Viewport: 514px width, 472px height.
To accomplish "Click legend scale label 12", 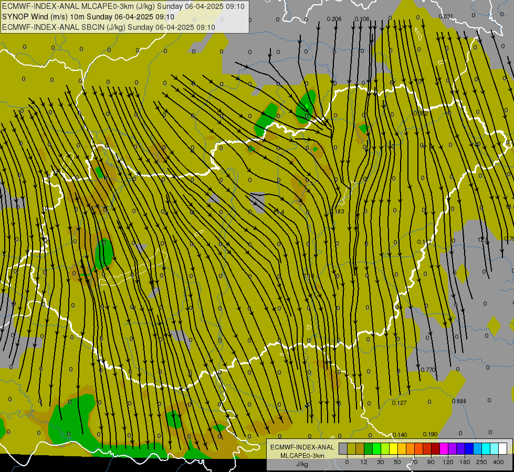I will [364, 462].
